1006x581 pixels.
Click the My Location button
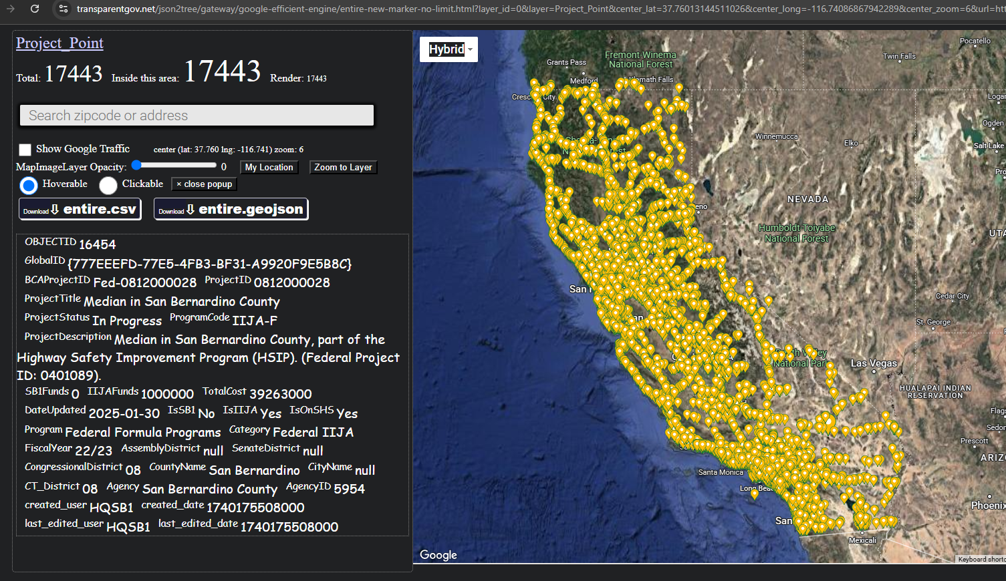269,167
